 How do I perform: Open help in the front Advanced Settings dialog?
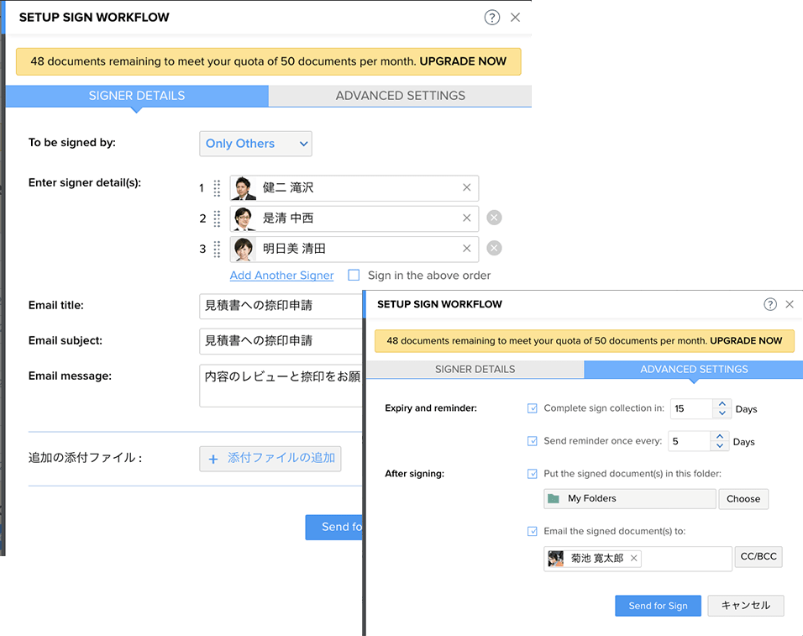coord(769,304)
